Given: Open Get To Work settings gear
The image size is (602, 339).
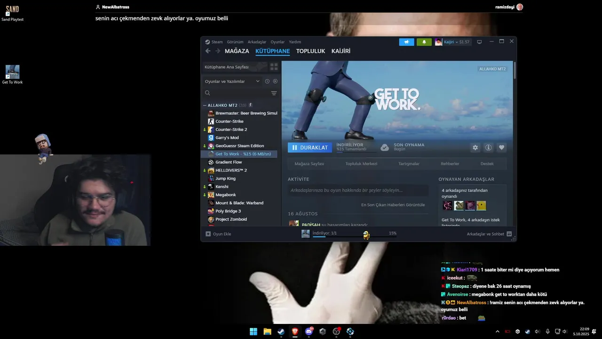Looking at the screenshot, I should [475, 147].
